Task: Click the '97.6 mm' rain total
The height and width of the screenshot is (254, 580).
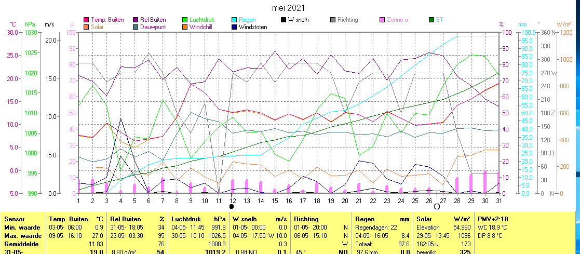Action: click(x=368, y=252)
